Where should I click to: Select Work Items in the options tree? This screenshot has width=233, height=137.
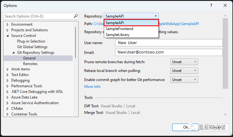21,69
